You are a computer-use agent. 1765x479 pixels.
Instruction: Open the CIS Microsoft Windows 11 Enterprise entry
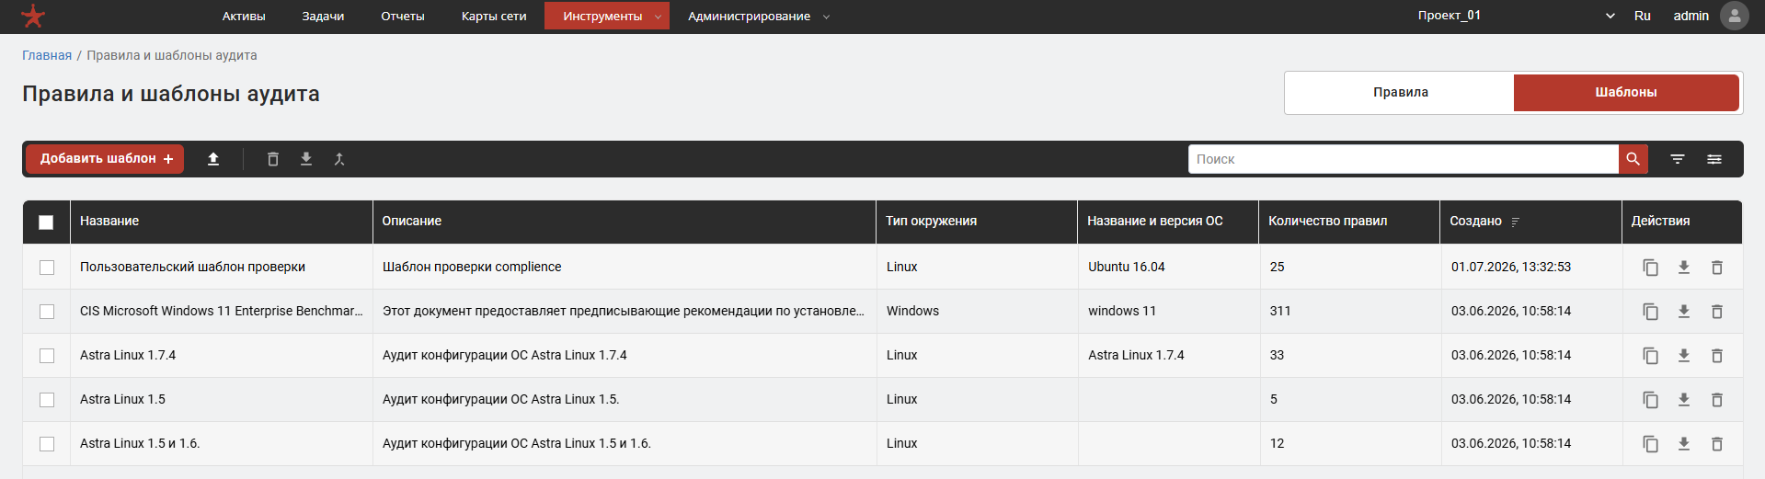click(x=222, y=312)
